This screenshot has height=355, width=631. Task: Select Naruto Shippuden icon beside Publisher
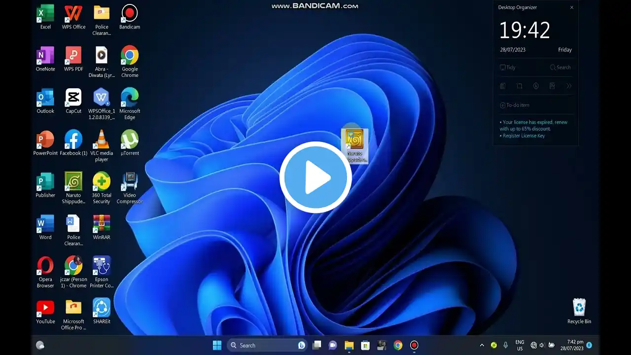click(73, 188)
